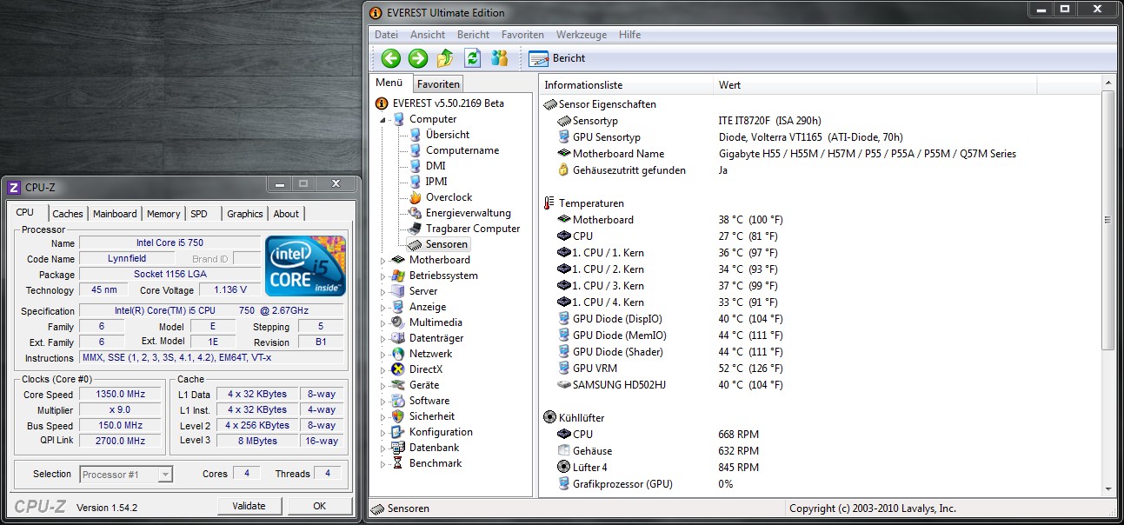Click the Sensortyp chip icon
This screenshot has width=1124, height=525.
(564, 121)
